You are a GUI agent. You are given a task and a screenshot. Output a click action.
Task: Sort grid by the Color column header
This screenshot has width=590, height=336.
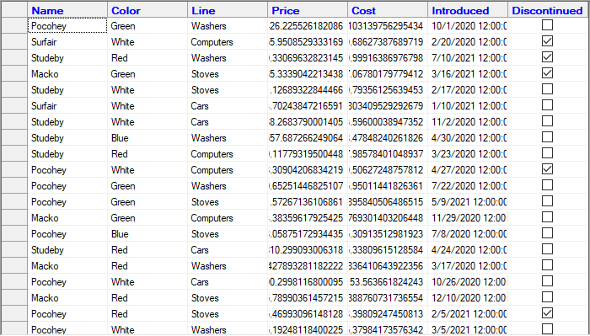147,10
